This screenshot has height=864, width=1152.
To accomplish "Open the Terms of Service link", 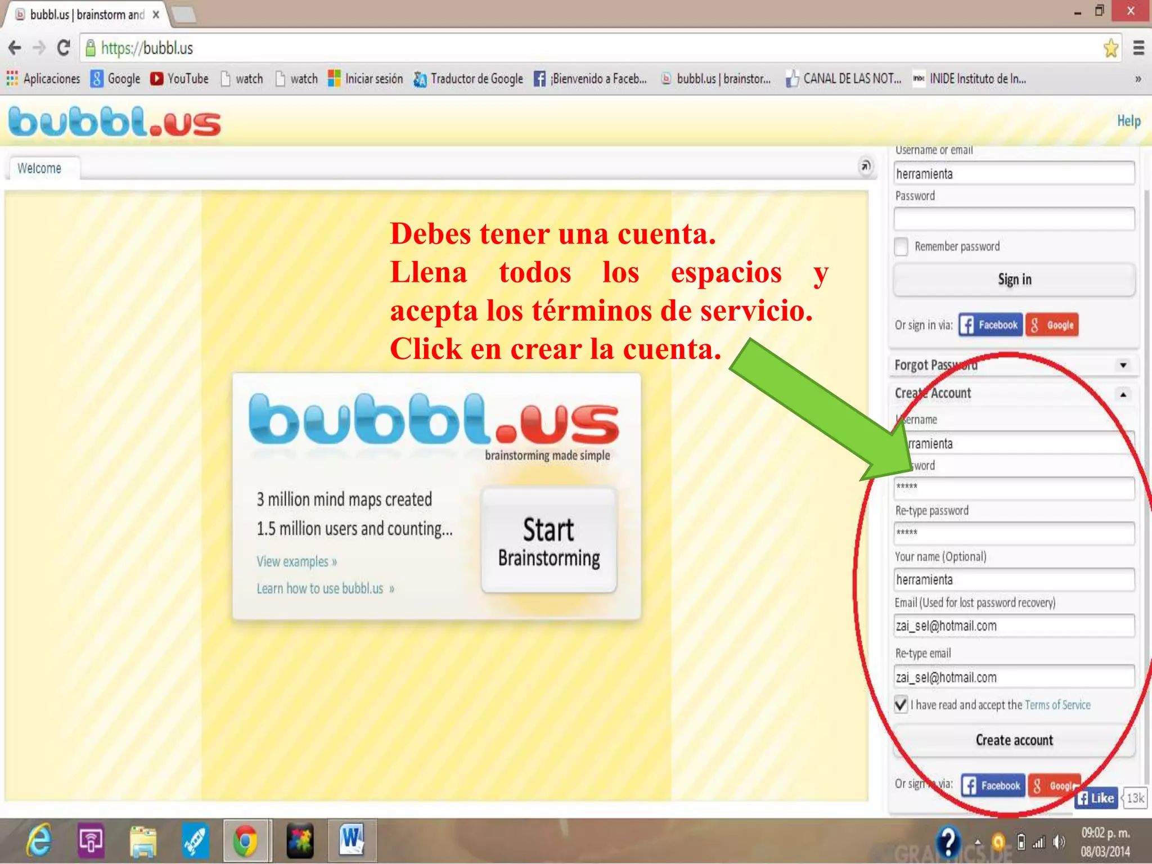I will pos(1057,705).
